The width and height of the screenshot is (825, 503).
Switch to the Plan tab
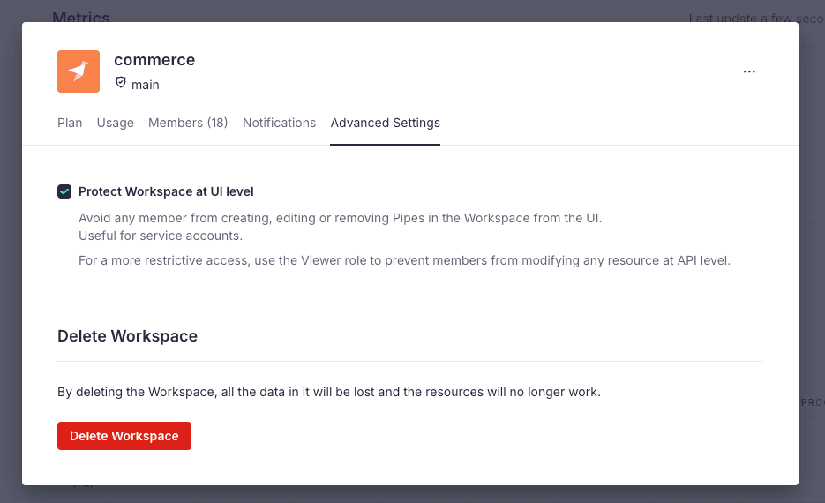(70, 123)
